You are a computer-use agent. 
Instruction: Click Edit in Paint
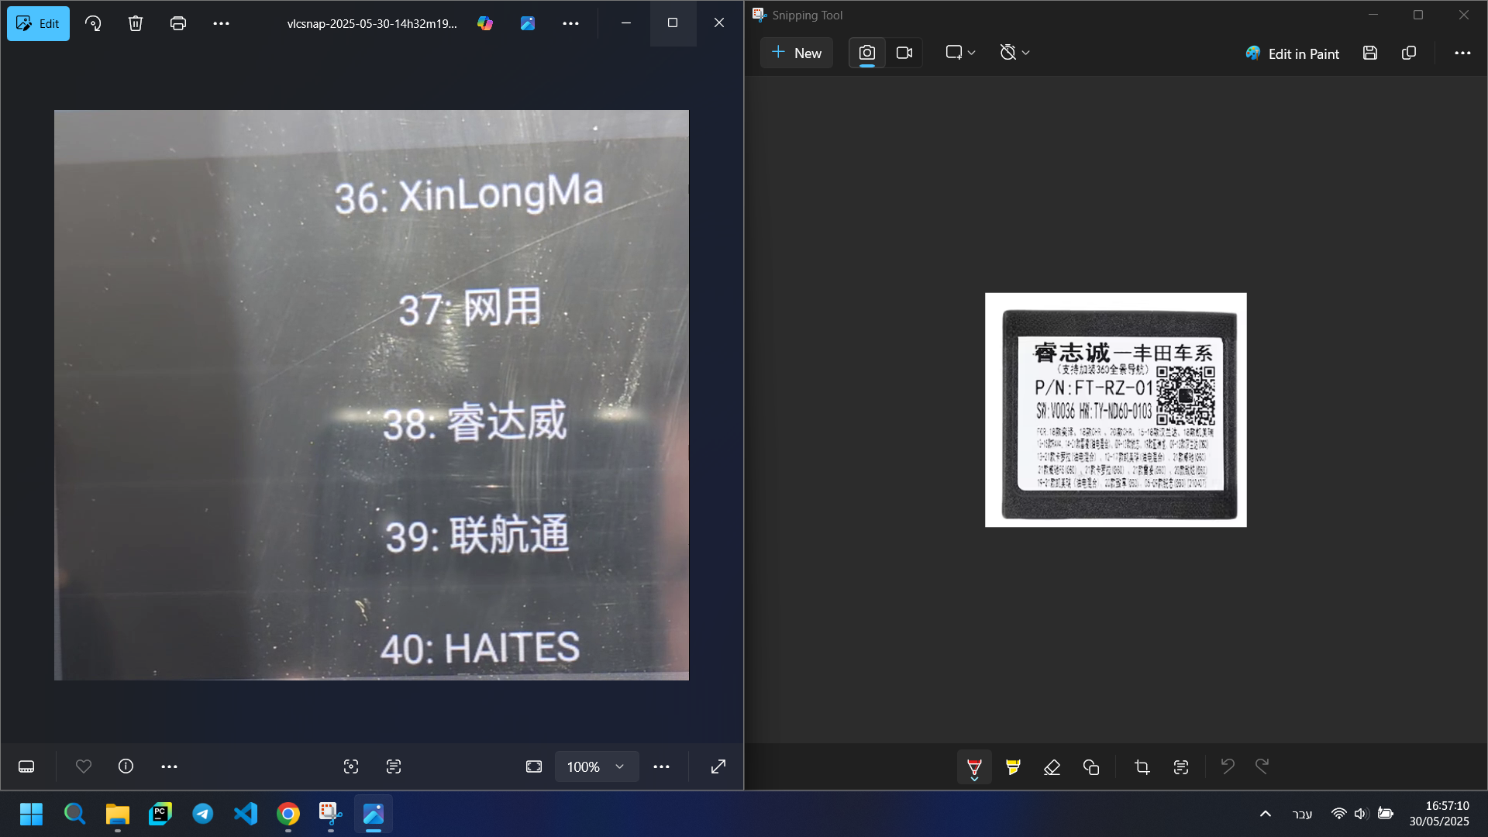tap(1293, 53)
